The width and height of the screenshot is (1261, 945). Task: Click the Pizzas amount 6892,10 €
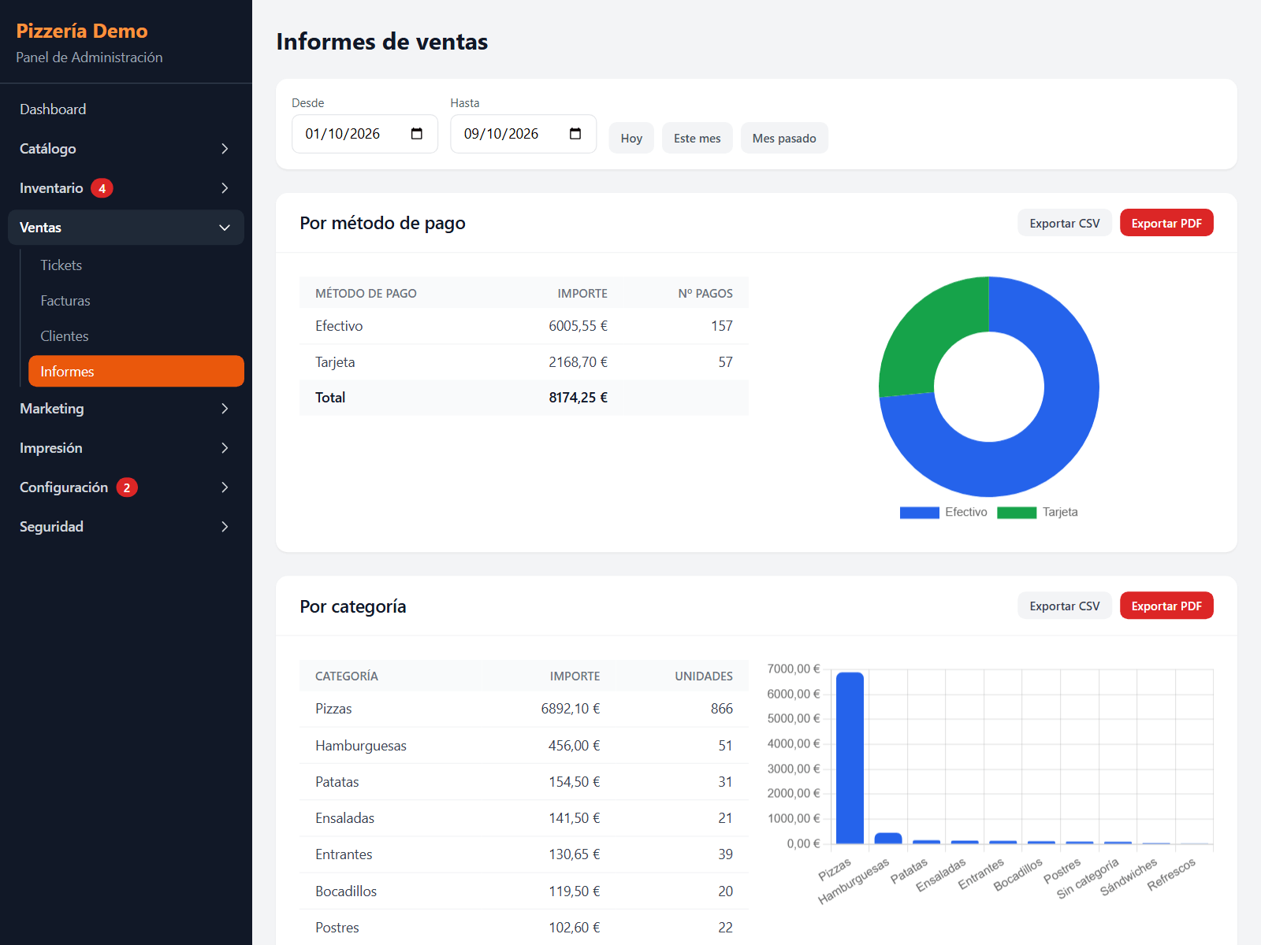point(571,709)
